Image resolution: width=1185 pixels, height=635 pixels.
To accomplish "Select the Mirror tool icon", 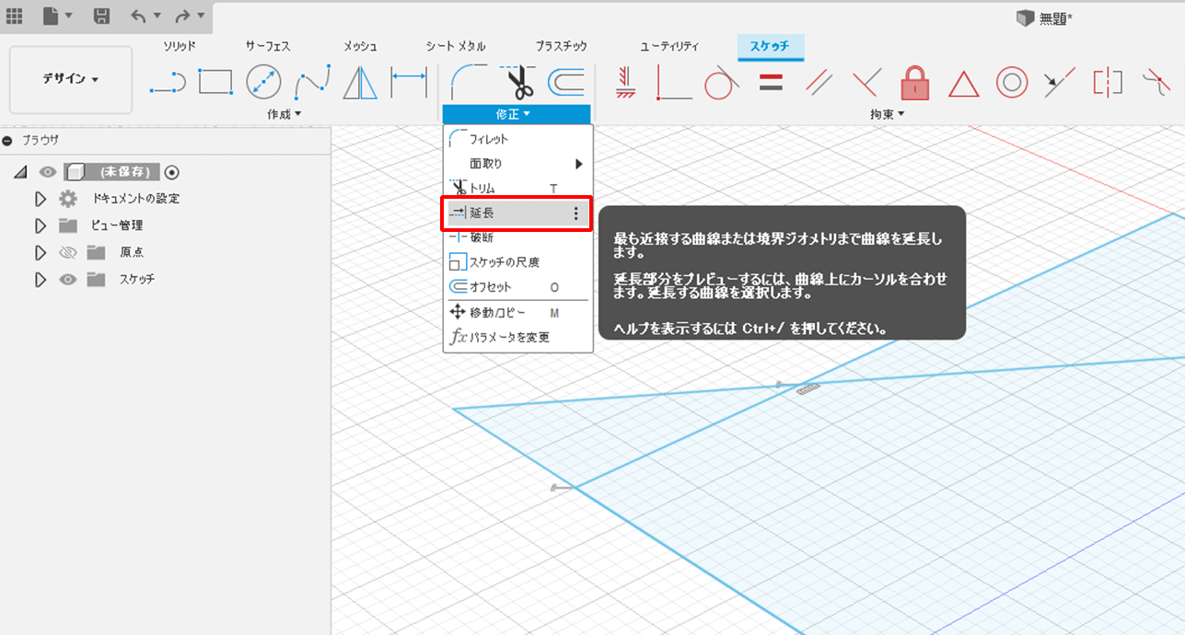I will [360, 82].
